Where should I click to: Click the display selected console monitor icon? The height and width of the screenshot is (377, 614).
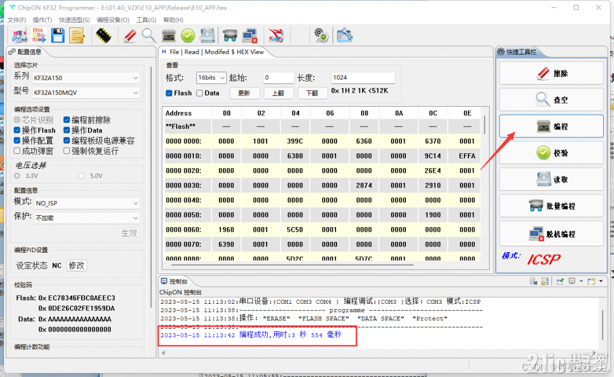pos(572,281)
